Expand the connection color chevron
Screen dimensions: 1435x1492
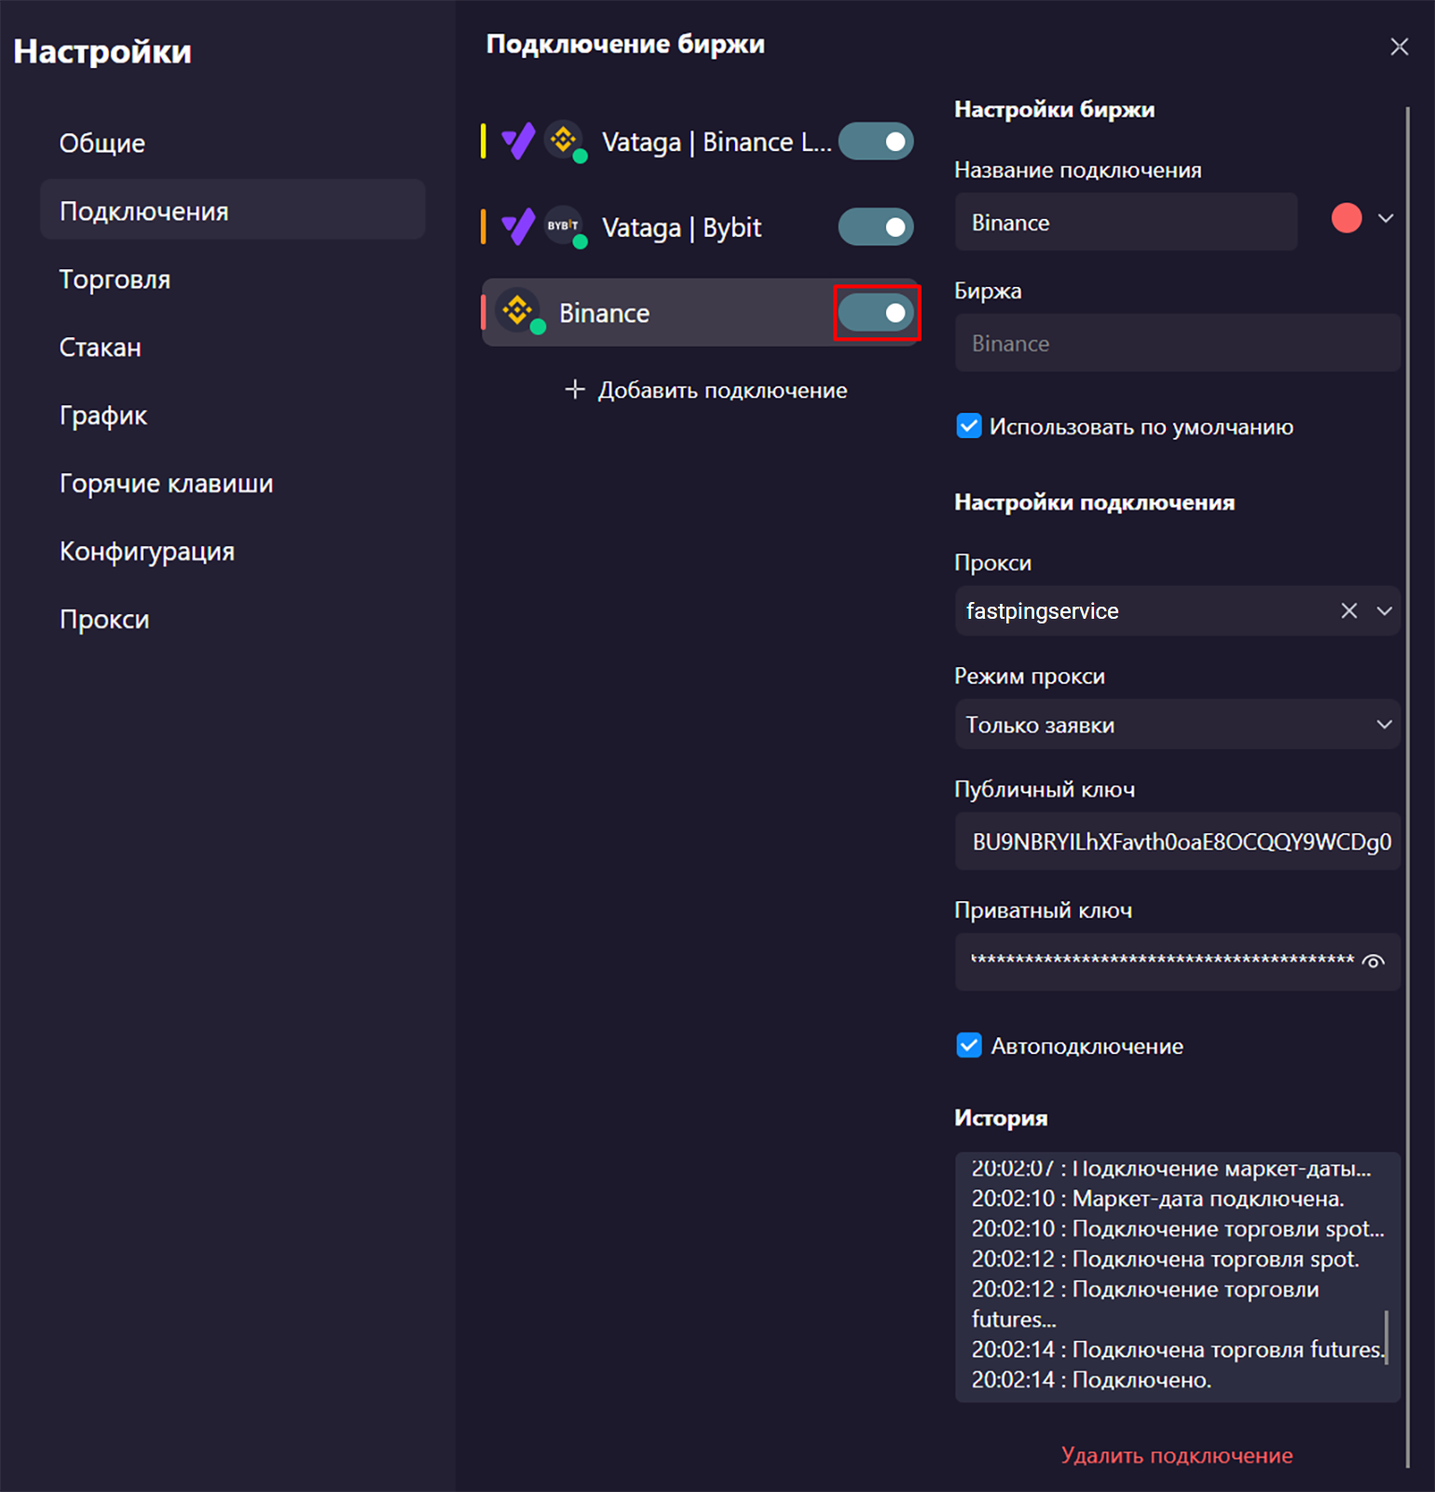click(1386, 218)
